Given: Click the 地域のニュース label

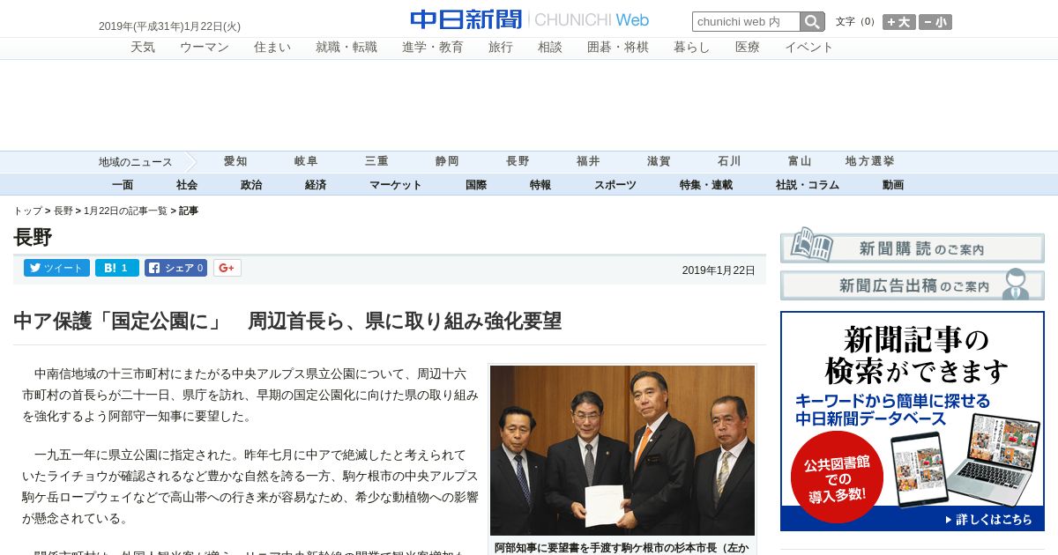Looking at the screenshot, I should click(x=135, y=162).
